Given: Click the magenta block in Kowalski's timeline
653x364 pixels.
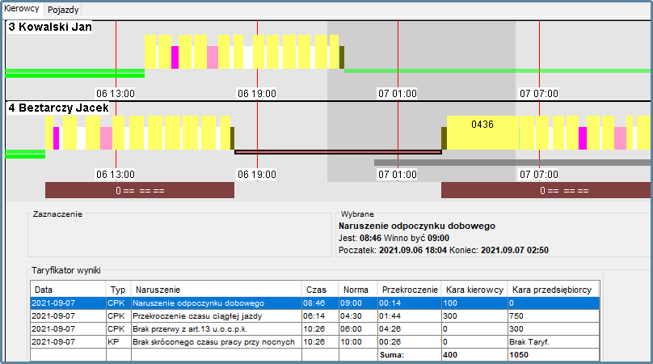Looking at the screenshot, I should click(x=175, y=57).
